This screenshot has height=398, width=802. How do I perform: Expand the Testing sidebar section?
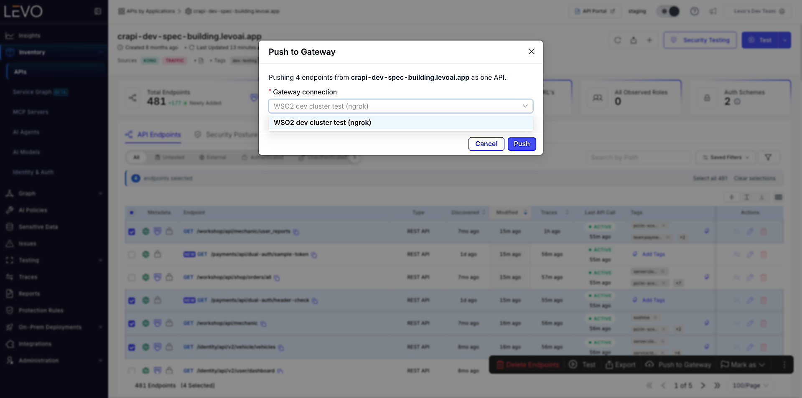pyautogui.click(x=53, y=260)
